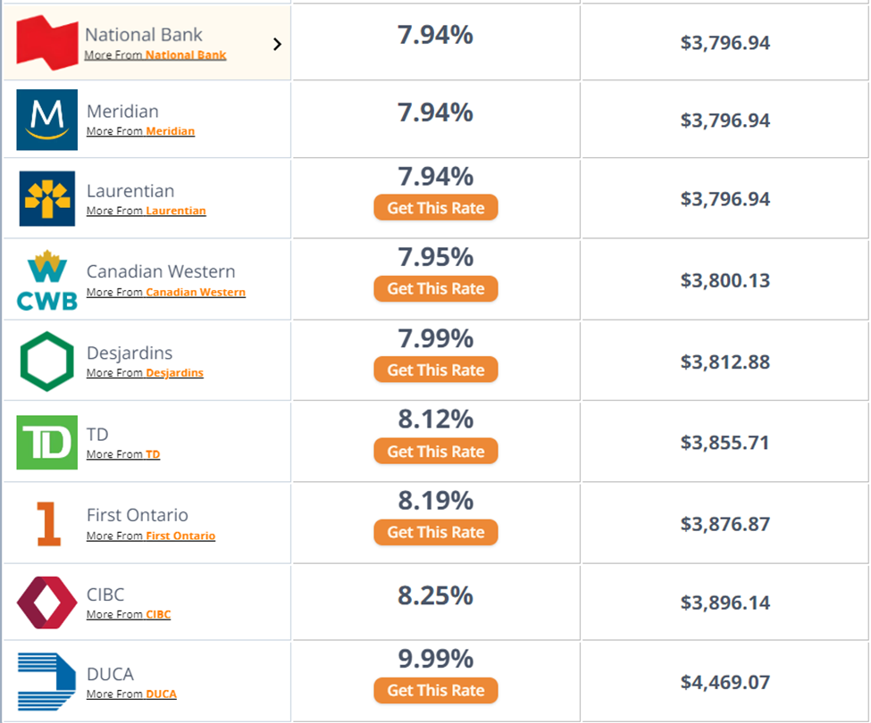871x723 pixels.
Task: Get the TD 8.12% rate
Action: click(435, 452)
